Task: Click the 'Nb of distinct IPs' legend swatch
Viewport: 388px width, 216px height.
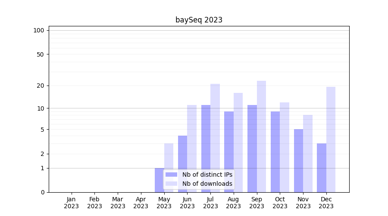Action: coord(171,175)
